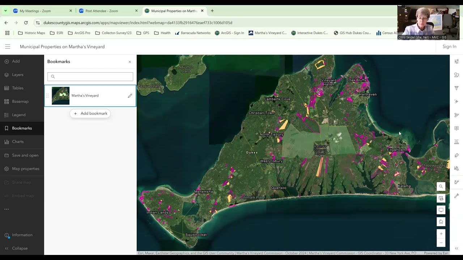The image size is (463, 260).
Task: Open the Health bookmark folder
Action: pos(162,33)
